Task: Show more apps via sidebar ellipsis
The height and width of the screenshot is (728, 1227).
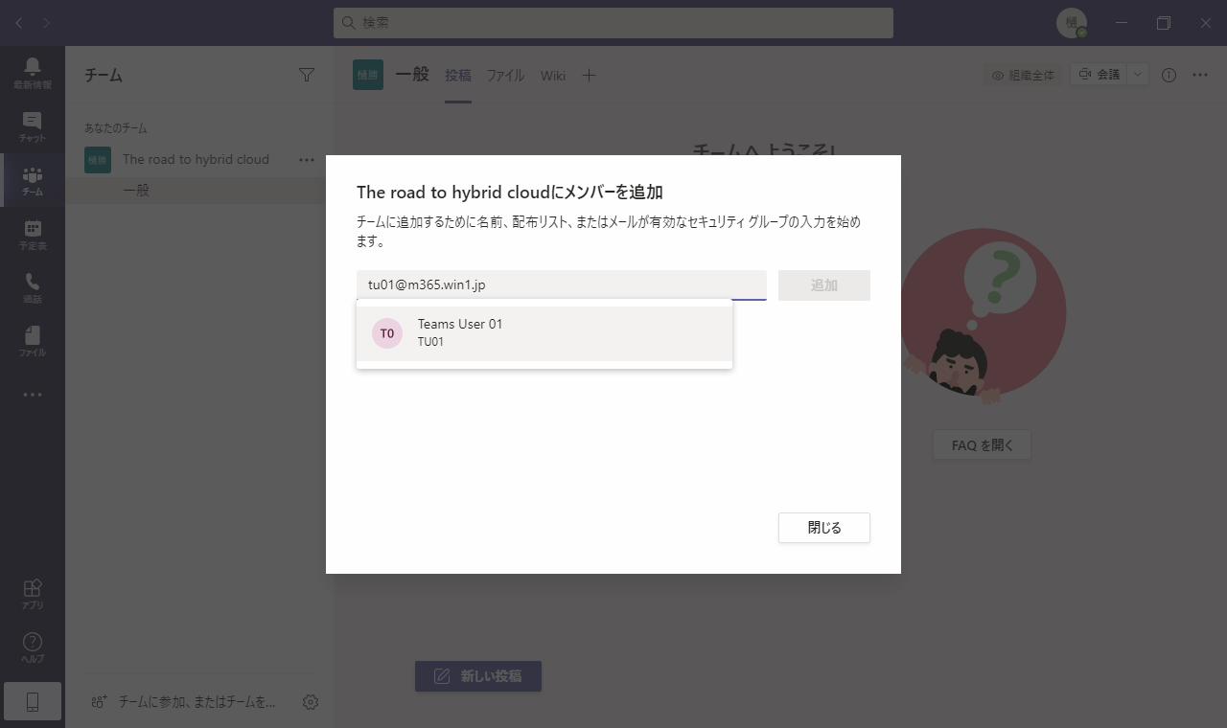Action: 33,395
